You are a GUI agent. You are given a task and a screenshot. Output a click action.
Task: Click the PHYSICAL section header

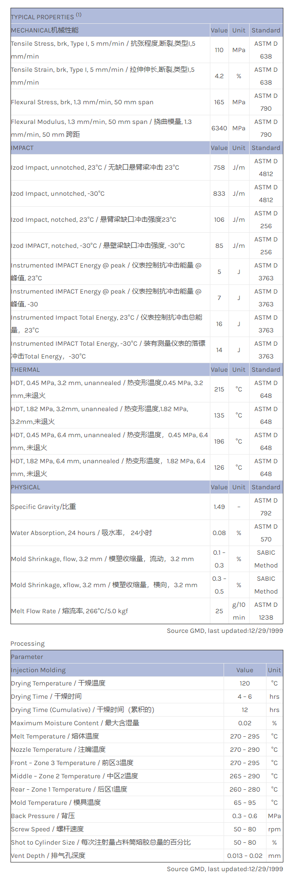pos(26,487)
